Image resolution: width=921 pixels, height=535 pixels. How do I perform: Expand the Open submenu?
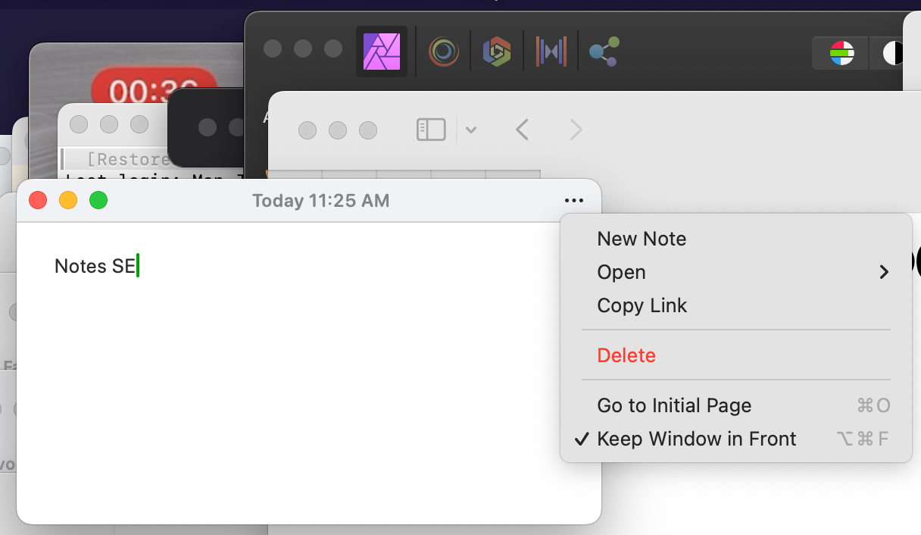point(736,272)
